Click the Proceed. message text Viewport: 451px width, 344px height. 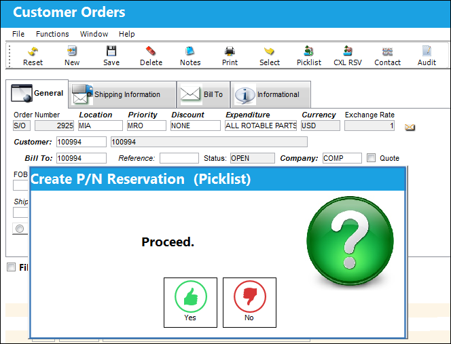168,242
